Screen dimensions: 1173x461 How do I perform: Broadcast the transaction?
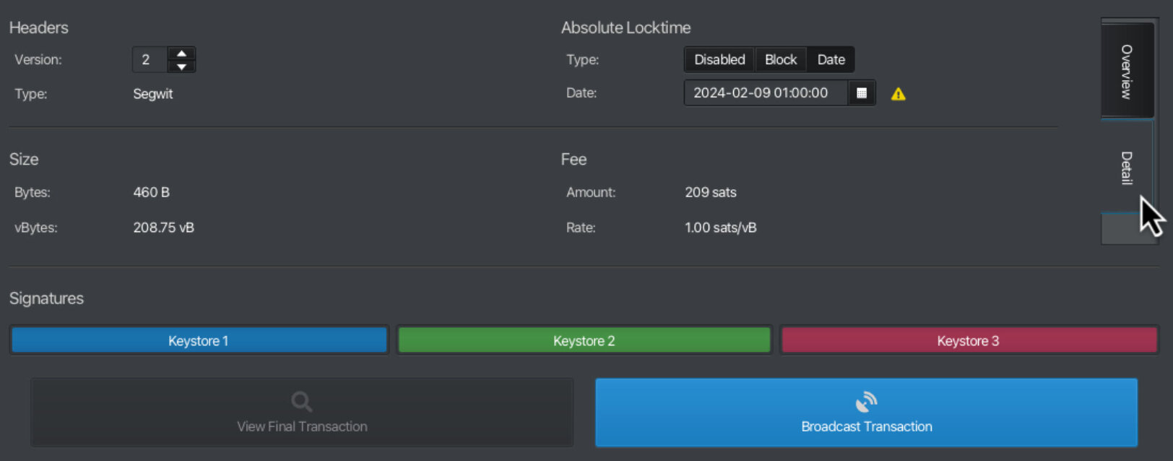tap(866, 413)
